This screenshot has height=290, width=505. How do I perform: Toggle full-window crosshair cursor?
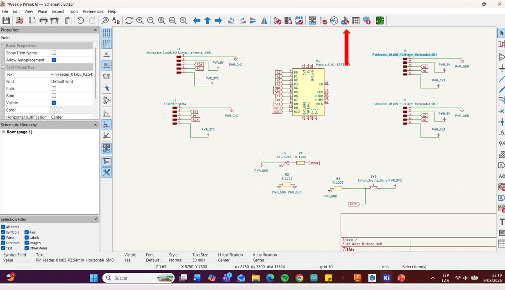click(107, 88)
